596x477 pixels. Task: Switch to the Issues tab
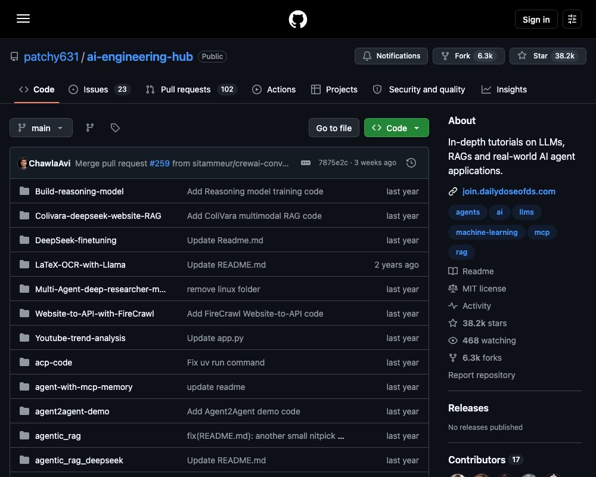pos(99,89)
